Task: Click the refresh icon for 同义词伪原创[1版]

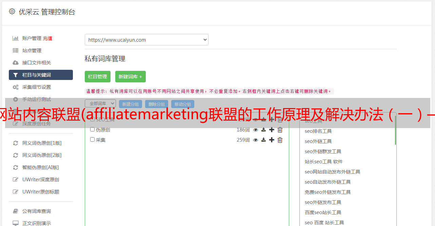Action: (x=15, y=143)
